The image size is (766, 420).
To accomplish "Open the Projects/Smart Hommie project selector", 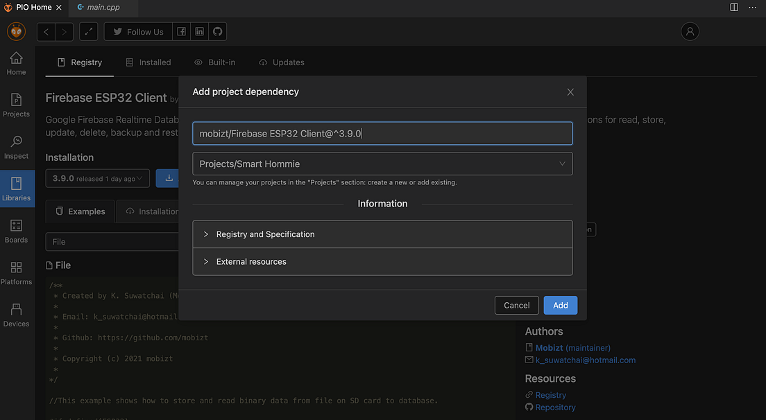I will [382, 164].
